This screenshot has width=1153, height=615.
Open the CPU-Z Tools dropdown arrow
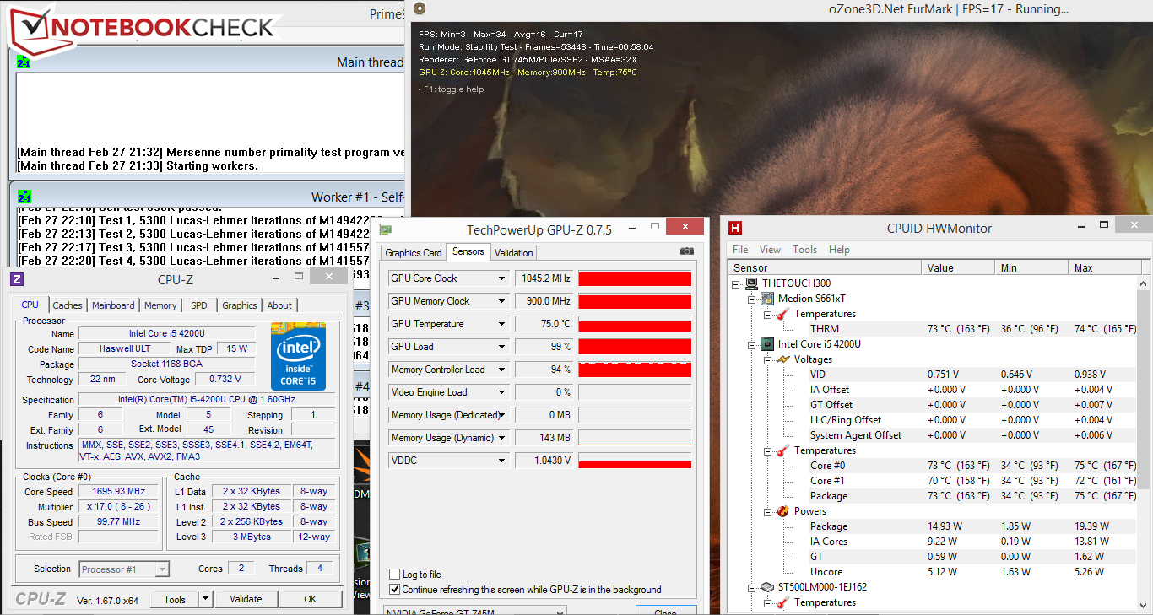click(x=205, y=599)
